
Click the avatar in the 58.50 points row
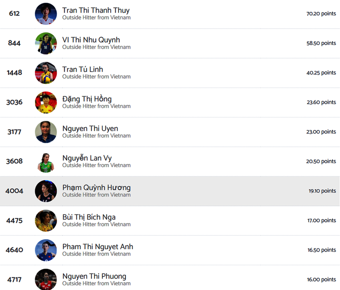click(x=46, y=43)
